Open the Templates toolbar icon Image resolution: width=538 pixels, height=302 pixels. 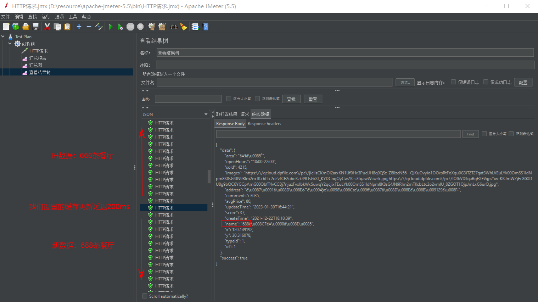click(x=16, y=27)
